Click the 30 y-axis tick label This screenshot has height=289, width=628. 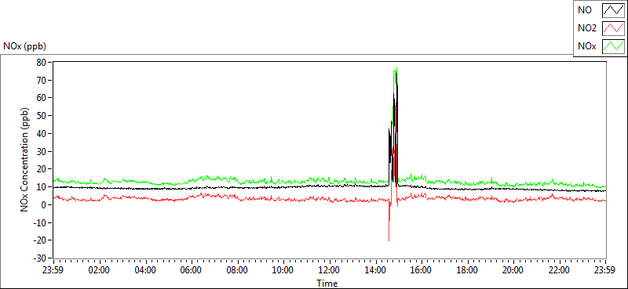click(x=42, y=151)
